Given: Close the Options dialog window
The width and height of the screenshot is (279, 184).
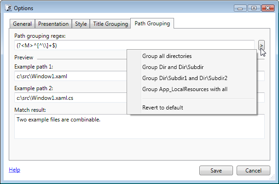Looking at the screenshot, I should (267, 8).
